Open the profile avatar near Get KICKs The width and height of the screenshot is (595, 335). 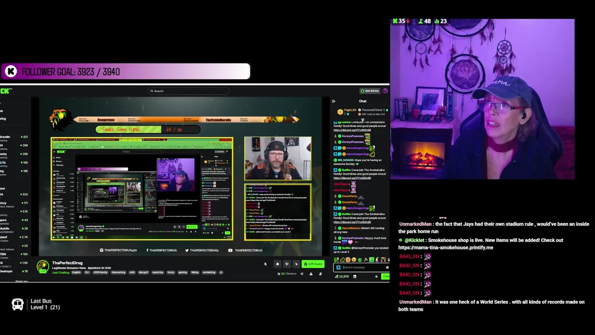click(385, 91)
